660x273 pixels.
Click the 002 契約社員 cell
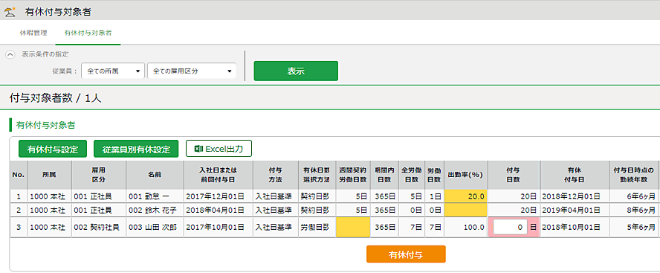(98, 228)
